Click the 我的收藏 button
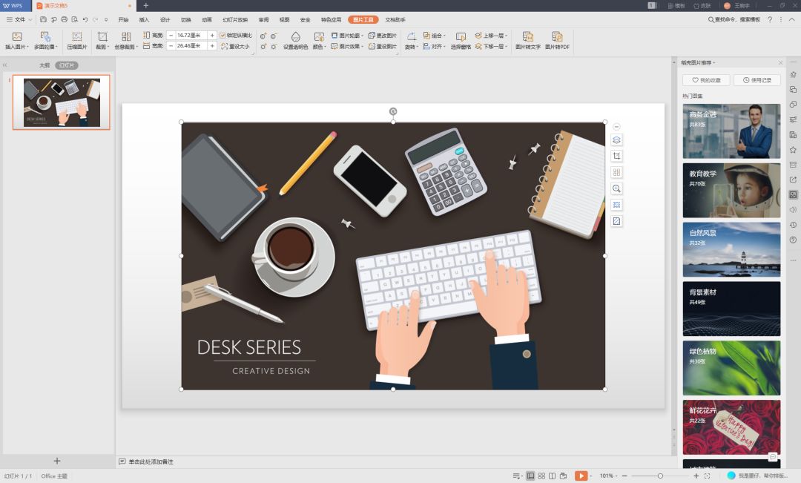The image size is (801, 483). [706, 80]
